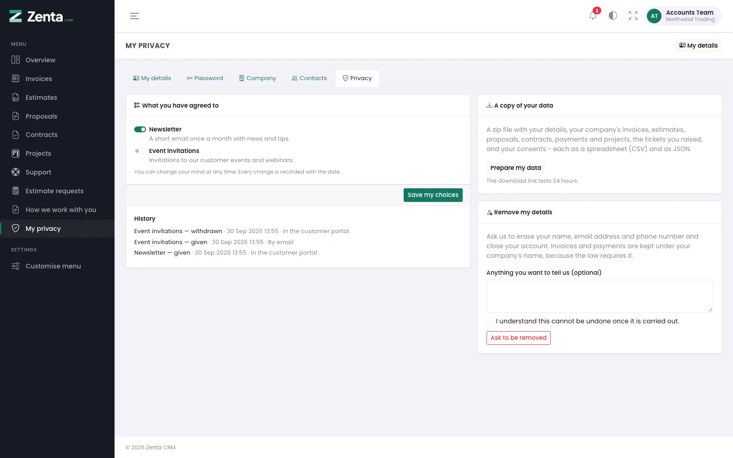The width and height of the screenshot is (733, 458).
Task: Enter fullscreen with the expand arrows icon
Action: 633,16
